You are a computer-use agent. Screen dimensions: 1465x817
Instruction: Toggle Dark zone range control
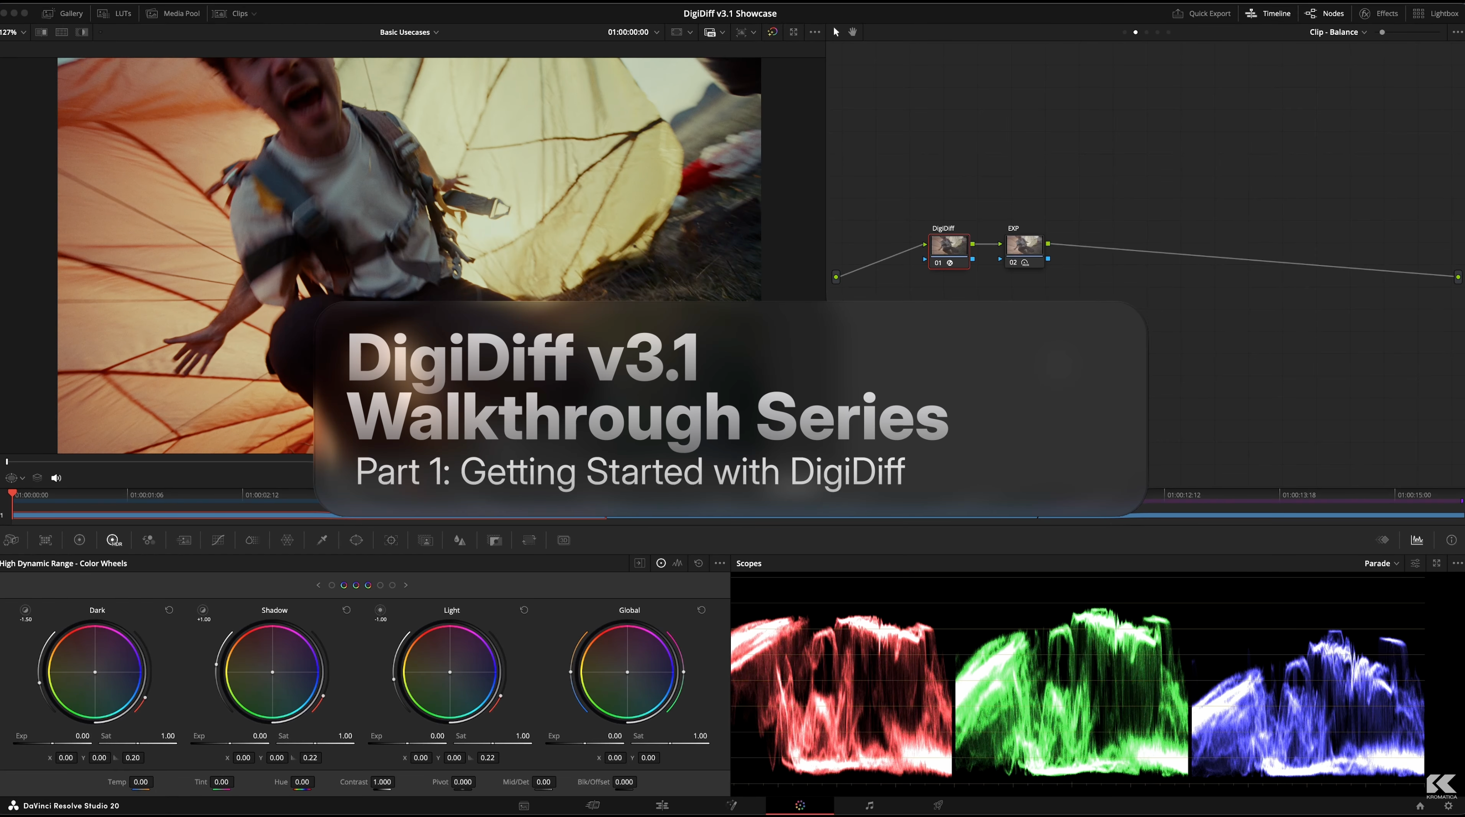click(x=25, y=610)
